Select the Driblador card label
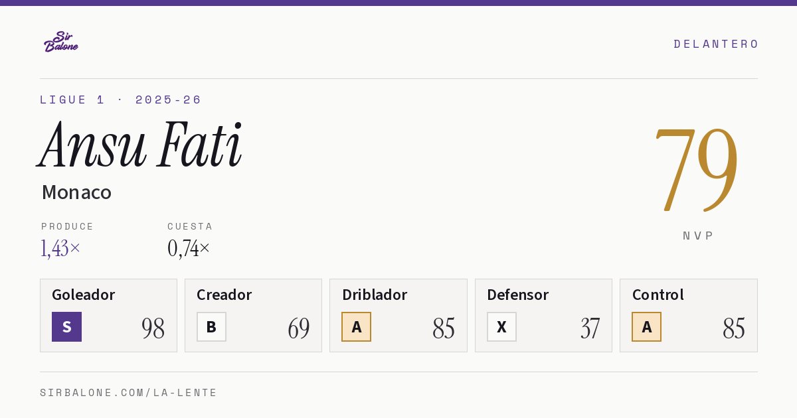The width and height of the screenshot is (797, 418). tap(375, 295)
